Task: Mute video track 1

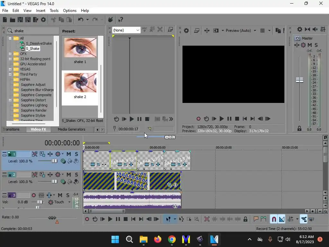Action: (x=69, y=154)
